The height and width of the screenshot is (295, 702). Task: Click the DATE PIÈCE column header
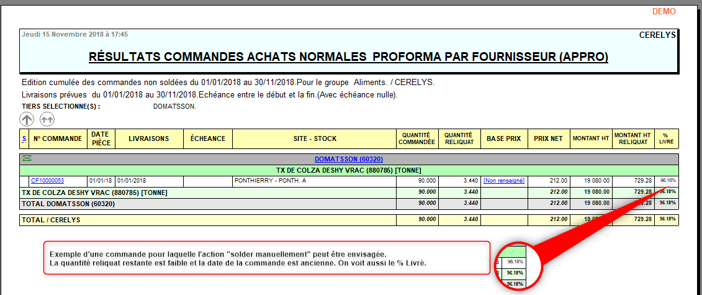[101, 138]
